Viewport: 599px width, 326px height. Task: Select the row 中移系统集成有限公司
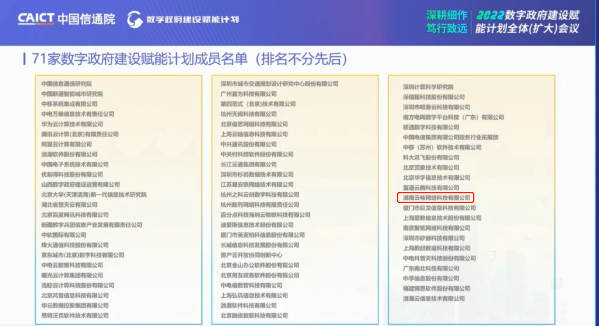(x=69, y=104)
